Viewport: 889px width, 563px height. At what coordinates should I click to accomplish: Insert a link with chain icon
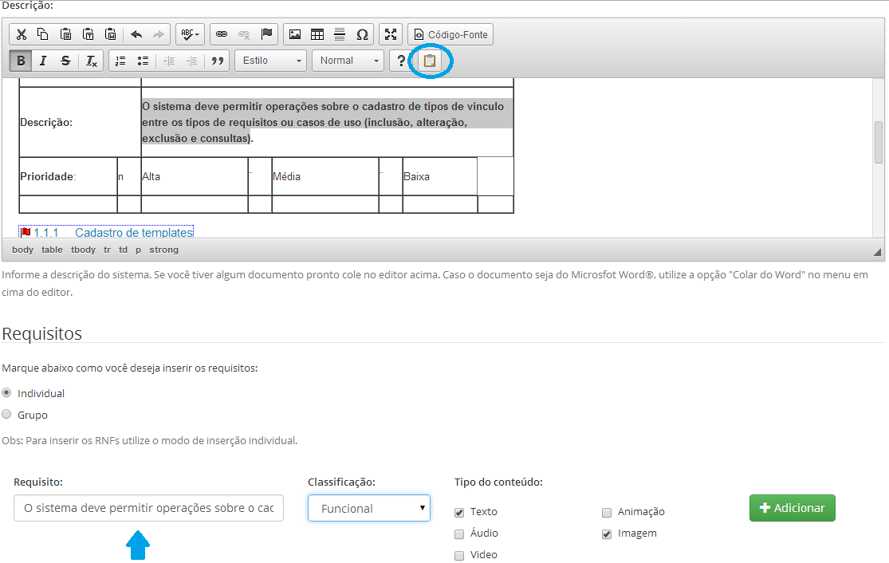click(222, 34)
